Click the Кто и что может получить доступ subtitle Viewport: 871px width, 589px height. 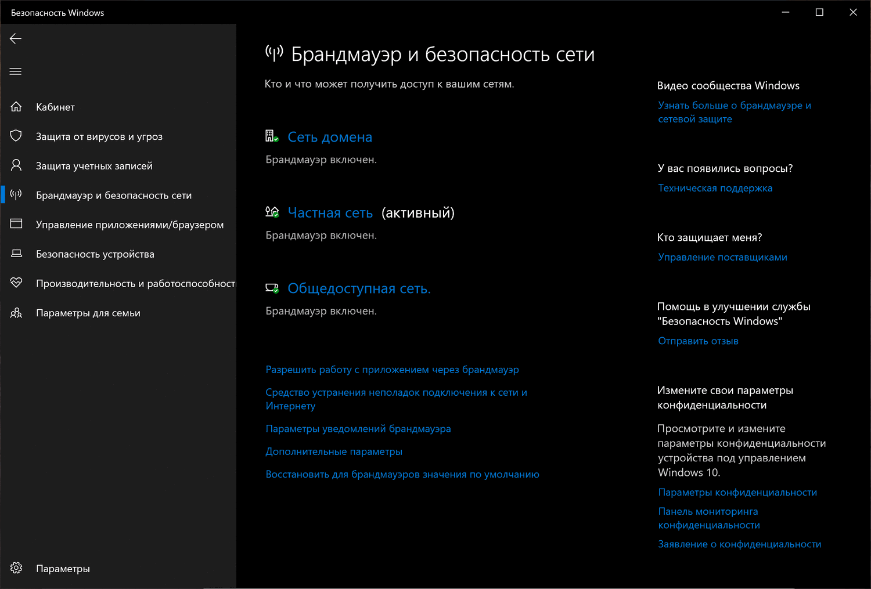click(x=390, y=84)
